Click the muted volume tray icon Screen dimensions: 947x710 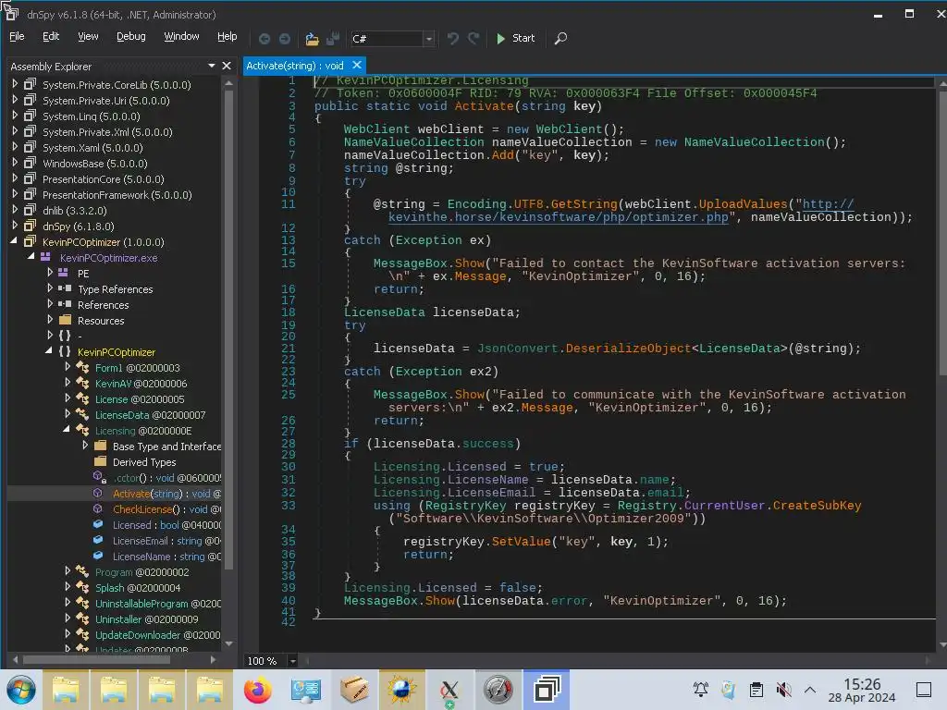point(783,690)
